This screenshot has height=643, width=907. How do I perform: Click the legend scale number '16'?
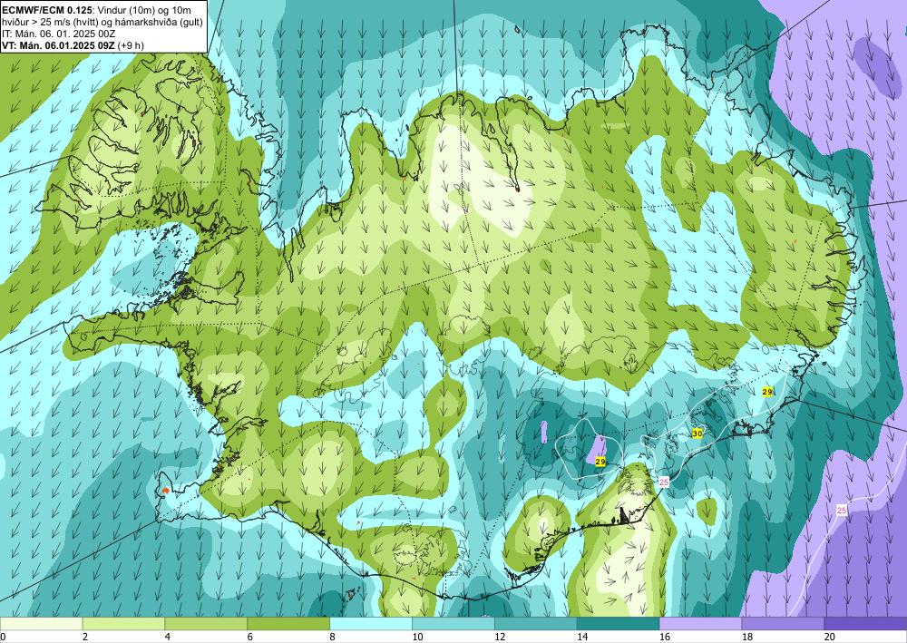coord(665,638)
